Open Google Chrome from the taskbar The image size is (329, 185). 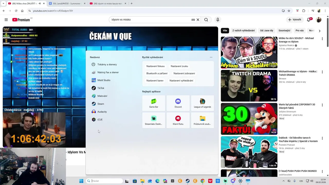(x=203, y=181)
